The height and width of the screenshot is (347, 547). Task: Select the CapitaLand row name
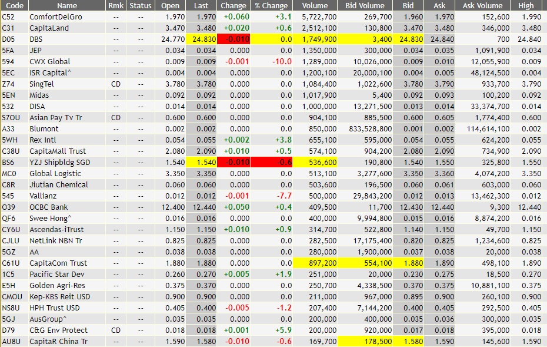(49, 28)
